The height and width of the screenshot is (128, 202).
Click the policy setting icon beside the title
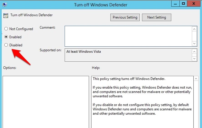click(x=6, y=16)
